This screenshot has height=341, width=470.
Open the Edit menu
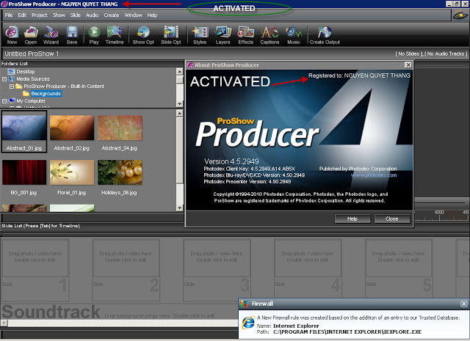[22, 15]
